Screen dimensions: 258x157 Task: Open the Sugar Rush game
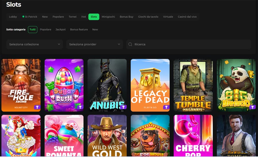[64, 85]
